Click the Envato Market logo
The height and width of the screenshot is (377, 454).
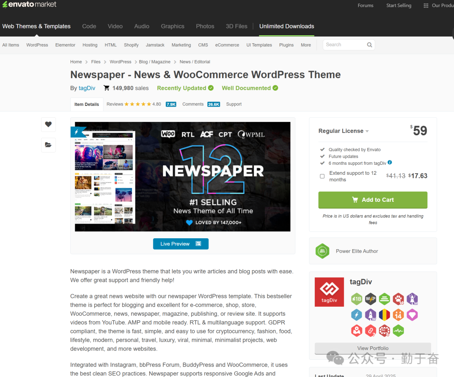point(29,5)
